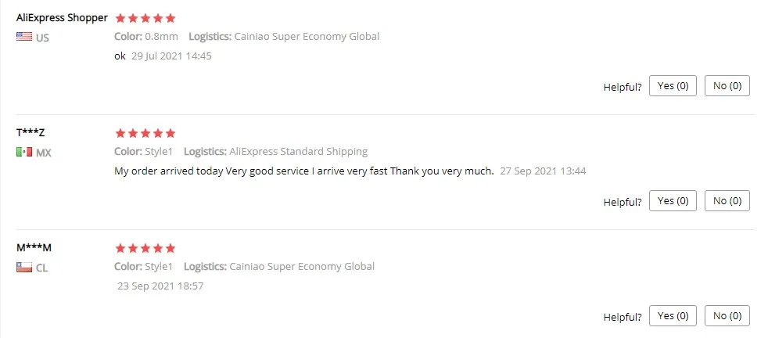Click the AliExpress Shopper reviewer name
Screen dimensions: 768x338
[62, 18]
